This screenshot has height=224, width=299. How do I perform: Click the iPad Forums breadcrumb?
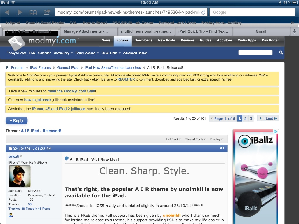[40, 68]
